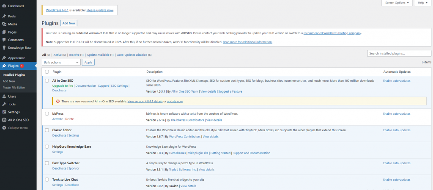Tick the select-all plugins header checkbox
Screen dimensions: 433x190
[47, 72]
